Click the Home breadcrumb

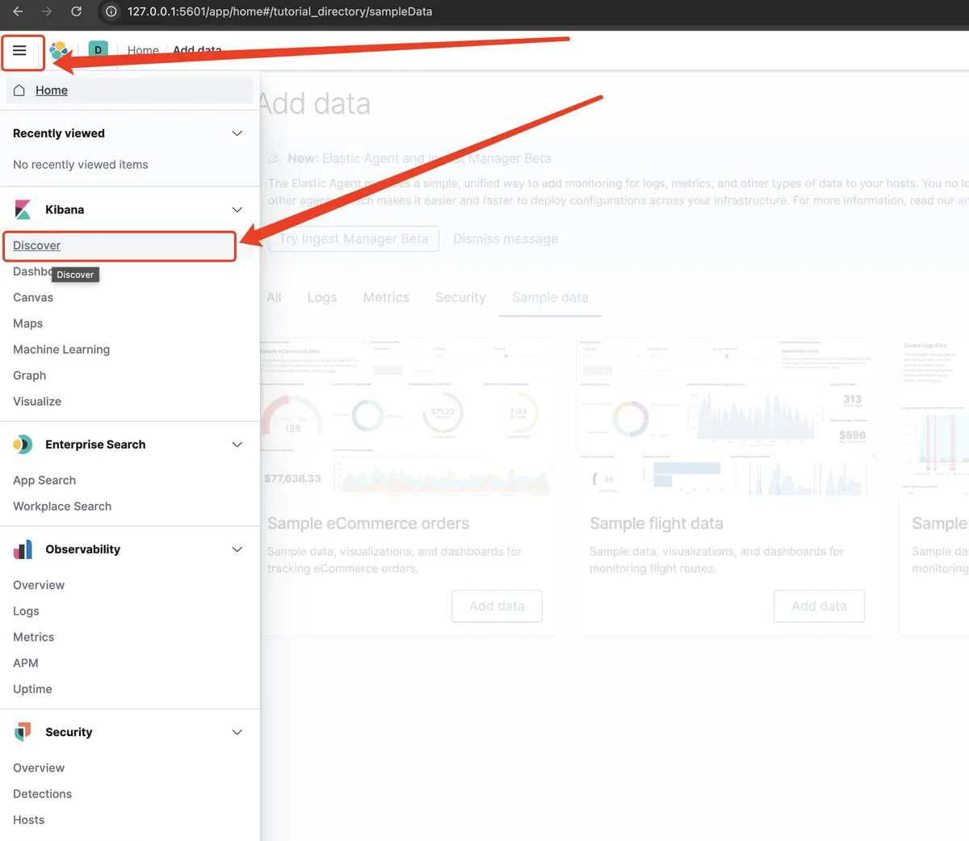click(x=143, y=50)
